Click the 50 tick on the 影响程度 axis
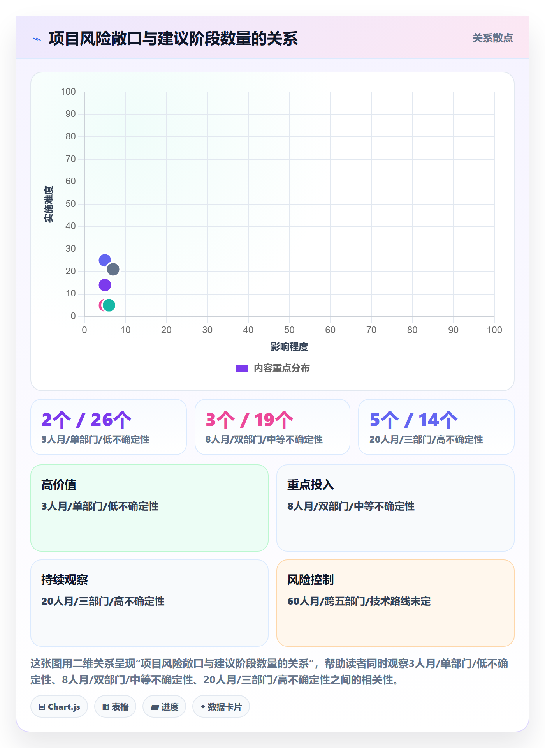545x748 pixels. 289,330
